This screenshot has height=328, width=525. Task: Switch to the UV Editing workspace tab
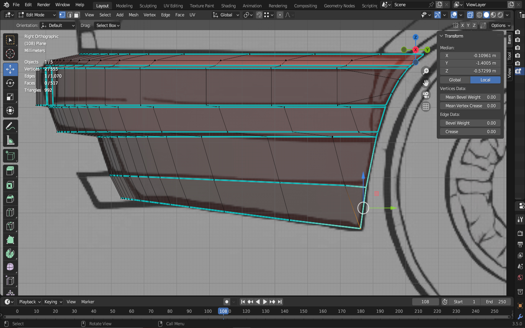point(173,6)
